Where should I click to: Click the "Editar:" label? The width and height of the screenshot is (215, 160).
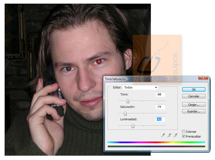coord(117,87)
